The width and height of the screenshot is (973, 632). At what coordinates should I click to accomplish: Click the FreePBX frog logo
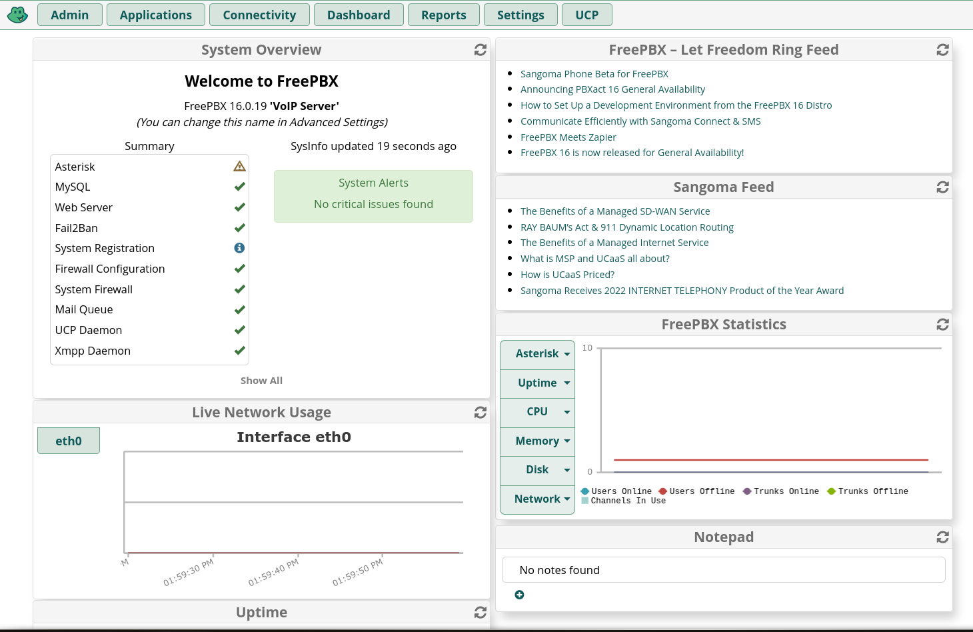(17, 15)
